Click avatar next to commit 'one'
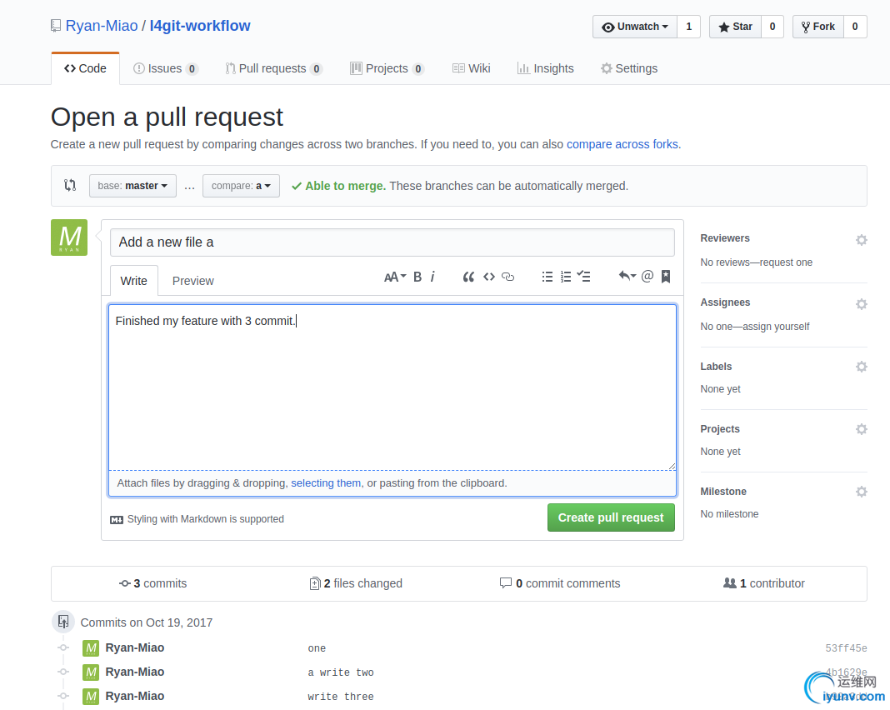 [x=91, y=648]
